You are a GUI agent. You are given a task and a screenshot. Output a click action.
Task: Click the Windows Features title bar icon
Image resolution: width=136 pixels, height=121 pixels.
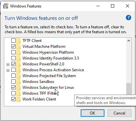[x=6, y=6]
